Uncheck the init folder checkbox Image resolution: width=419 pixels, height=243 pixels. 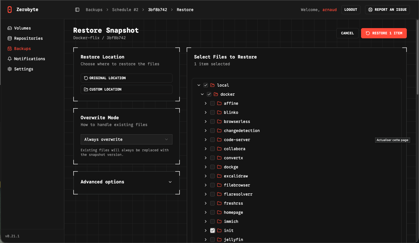(212, 231)
